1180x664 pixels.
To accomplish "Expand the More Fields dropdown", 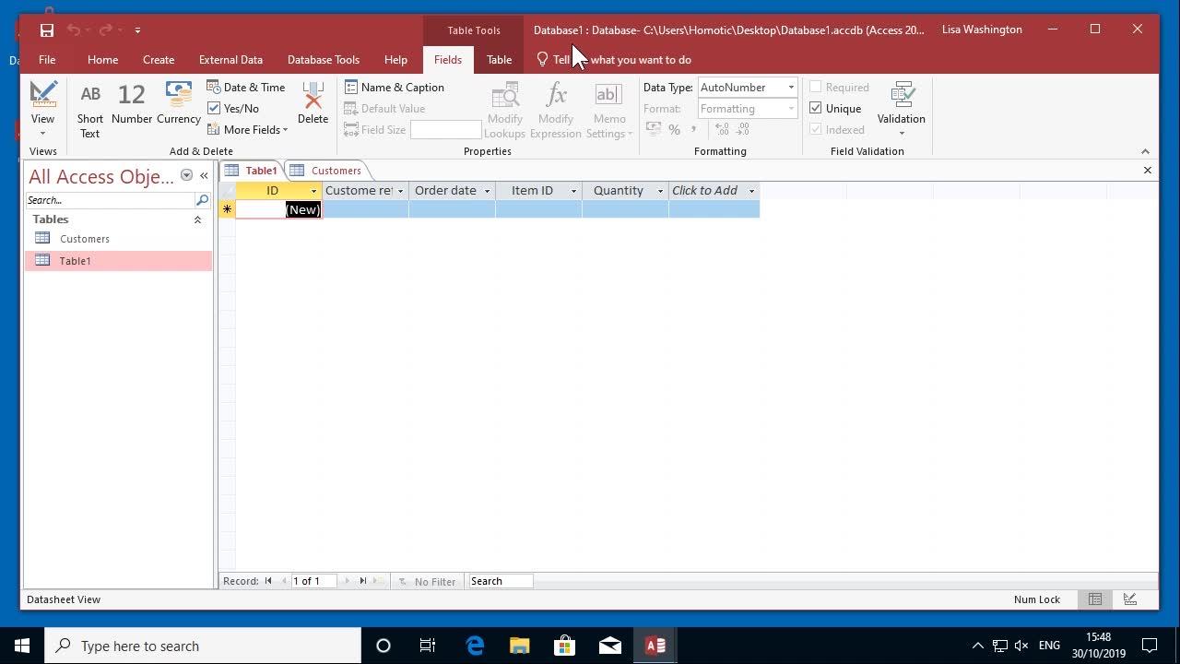I will click(249, 130).
